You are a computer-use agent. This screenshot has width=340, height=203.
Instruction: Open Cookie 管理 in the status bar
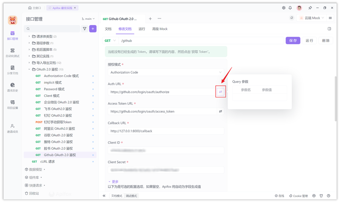(298, 196)
